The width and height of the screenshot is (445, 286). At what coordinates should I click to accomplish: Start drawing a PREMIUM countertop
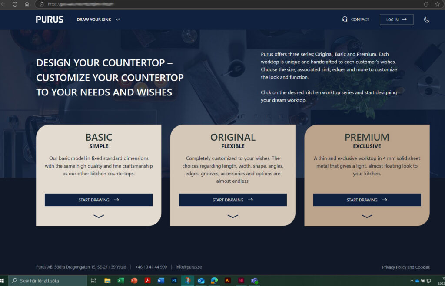(367, 200)
